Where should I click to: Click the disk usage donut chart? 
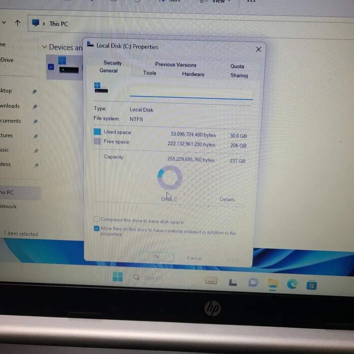pyautogui.click(x=170, y=177)
